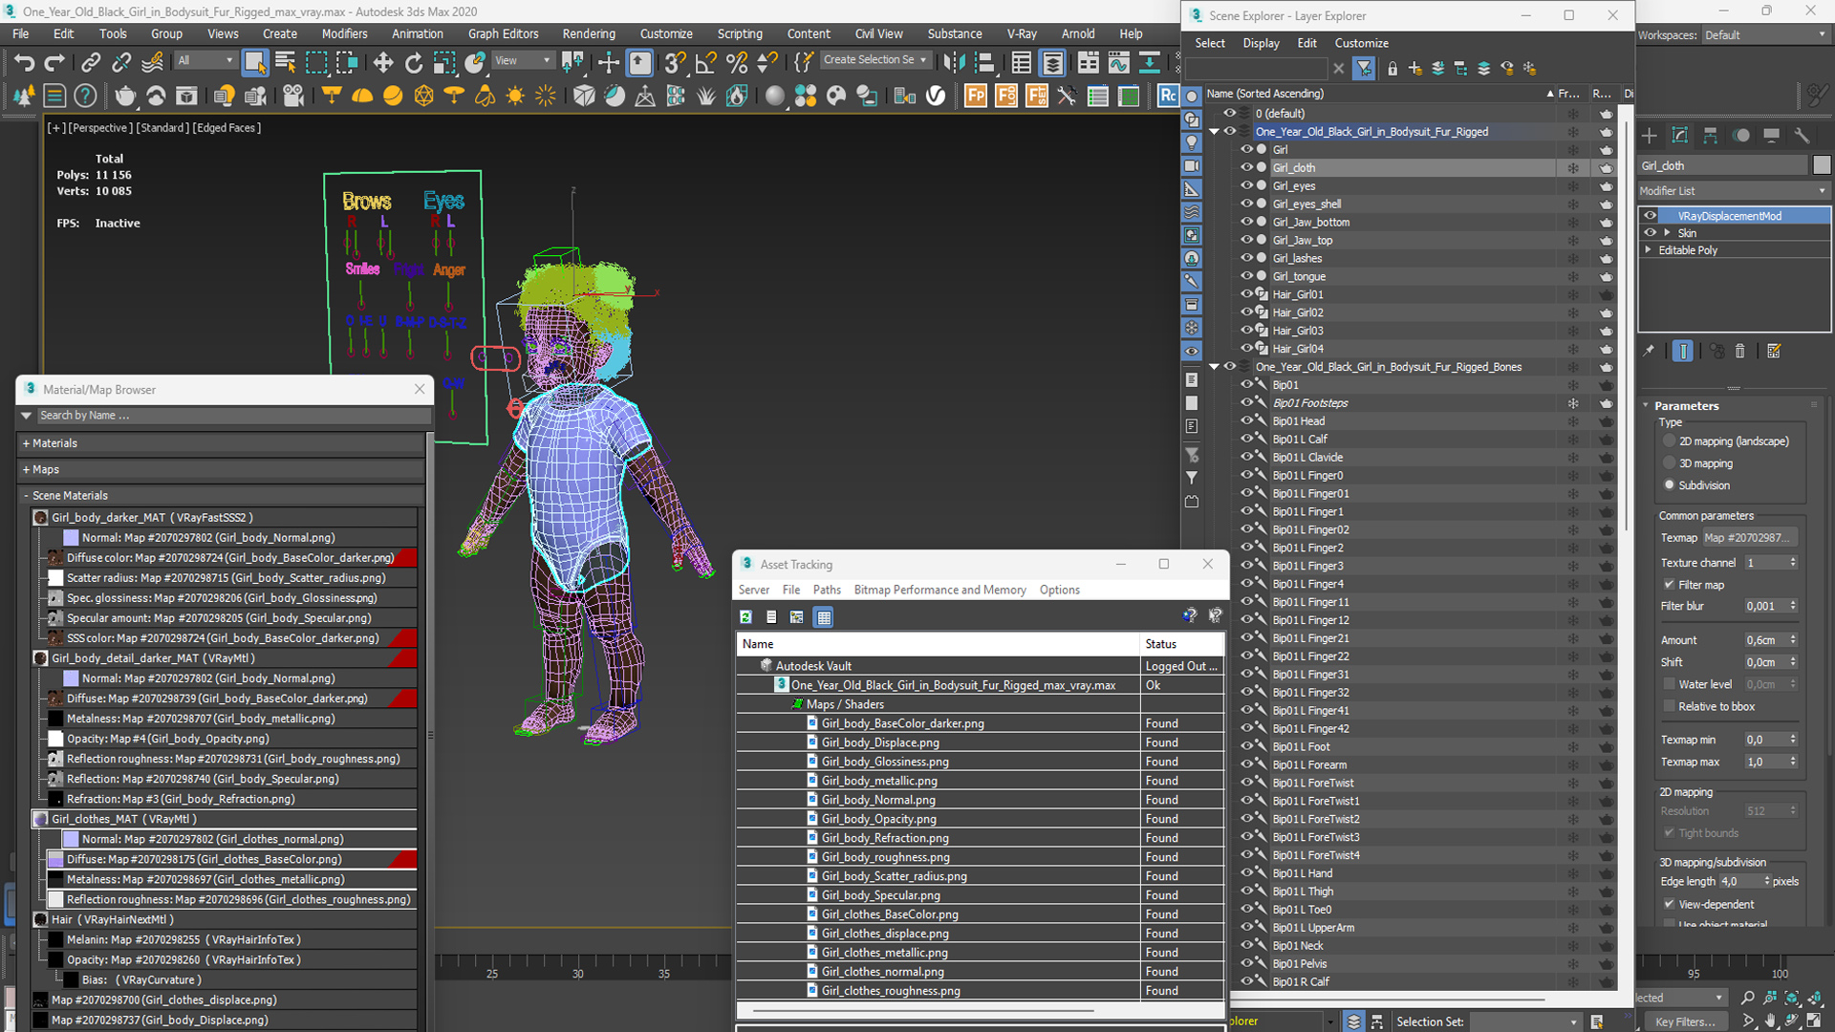Expand the Editable Poly sub-levels

[x=1649, y=249]
